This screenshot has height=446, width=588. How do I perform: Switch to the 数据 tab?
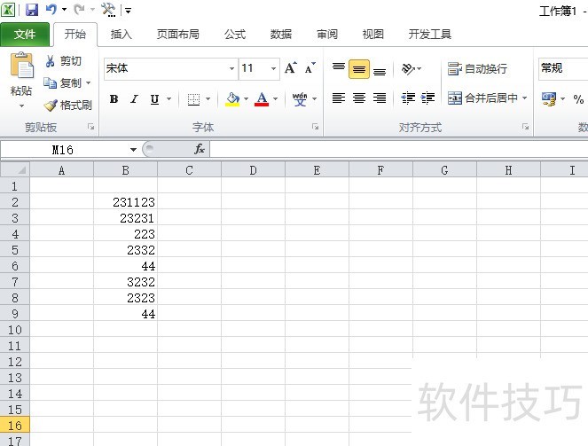(x=281, y=35)
